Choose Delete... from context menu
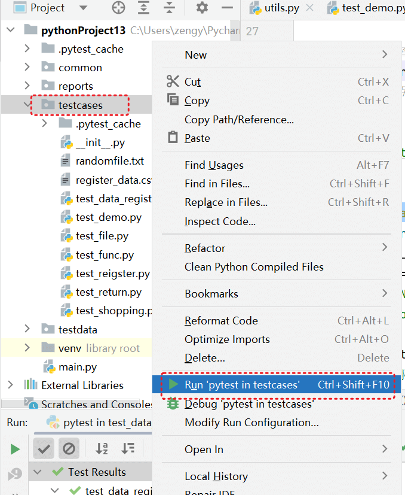The height and width of the screenshot is (495, 405). coord(277,358)
